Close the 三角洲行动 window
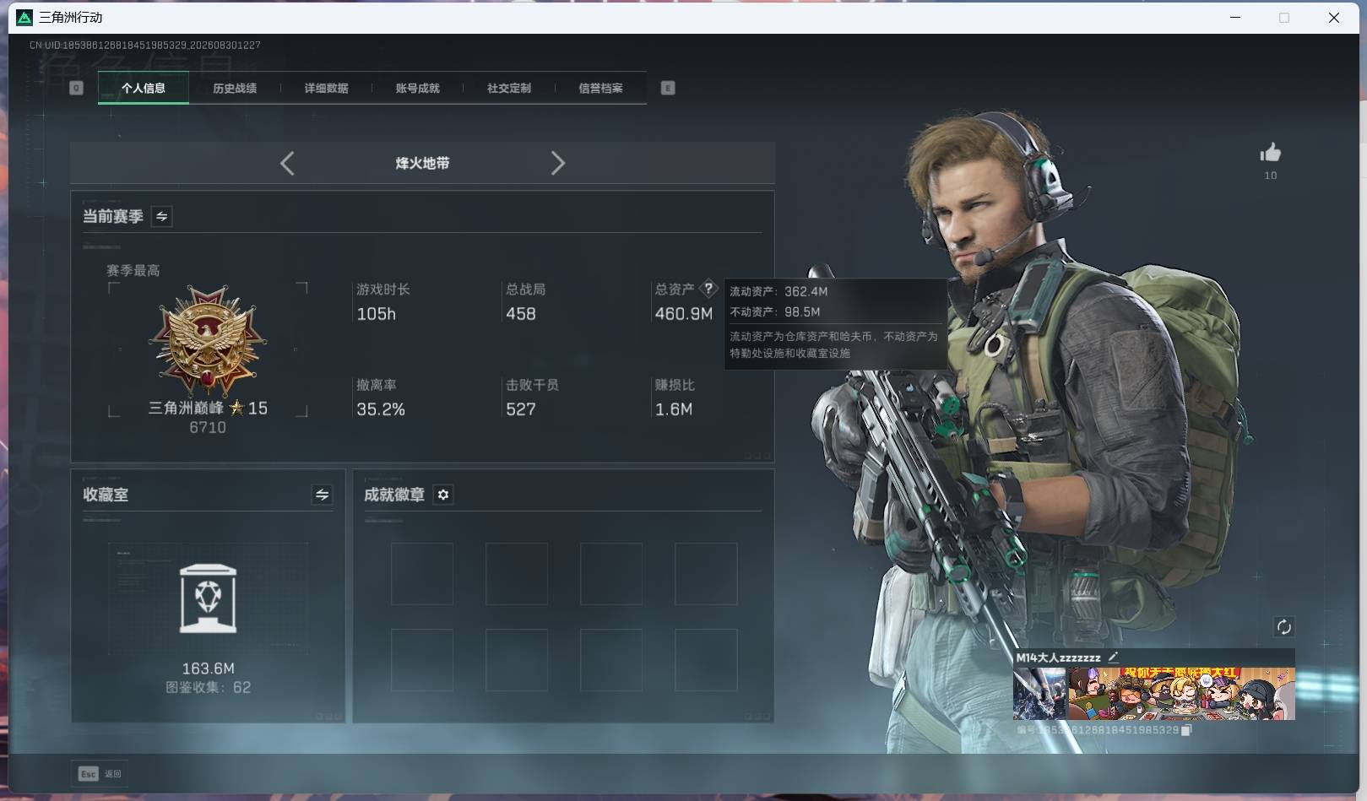This screenshot has height=801, width=1367. [x=1334, y=17]
